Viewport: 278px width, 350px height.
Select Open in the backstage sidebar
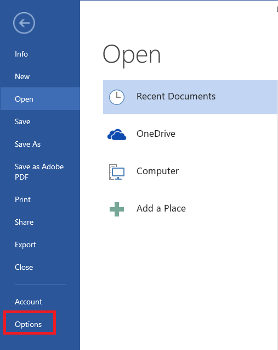pos(40,99)
